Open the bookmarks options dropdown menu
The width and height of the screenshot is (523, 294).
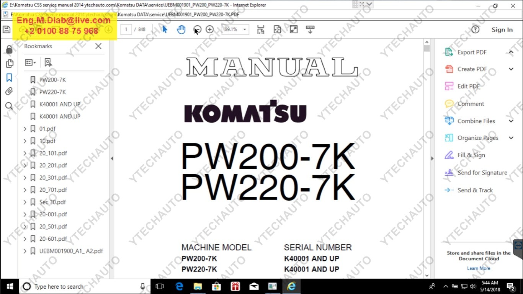click(30, 62)
